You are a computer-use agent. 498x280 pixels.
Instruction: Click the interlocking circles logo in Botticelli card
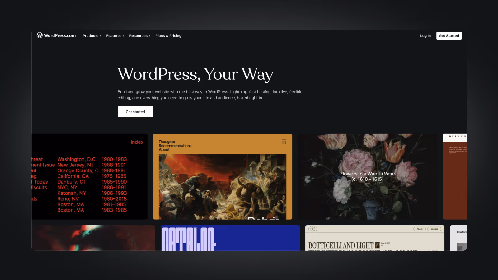313,229
